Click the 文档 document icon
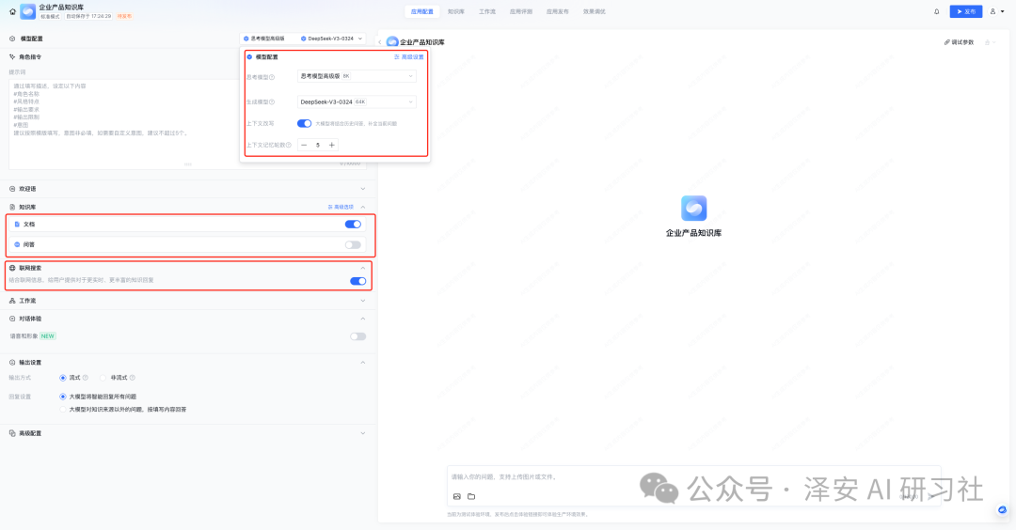Image resolution: width=1016 pixels, height=530 pixels. (17, 224)
